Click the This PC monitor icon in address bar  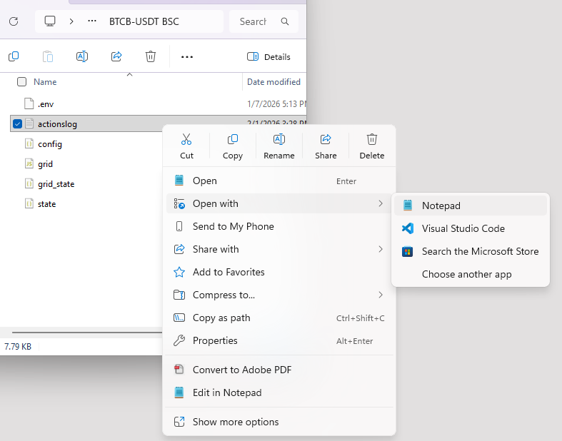point(50,21)
